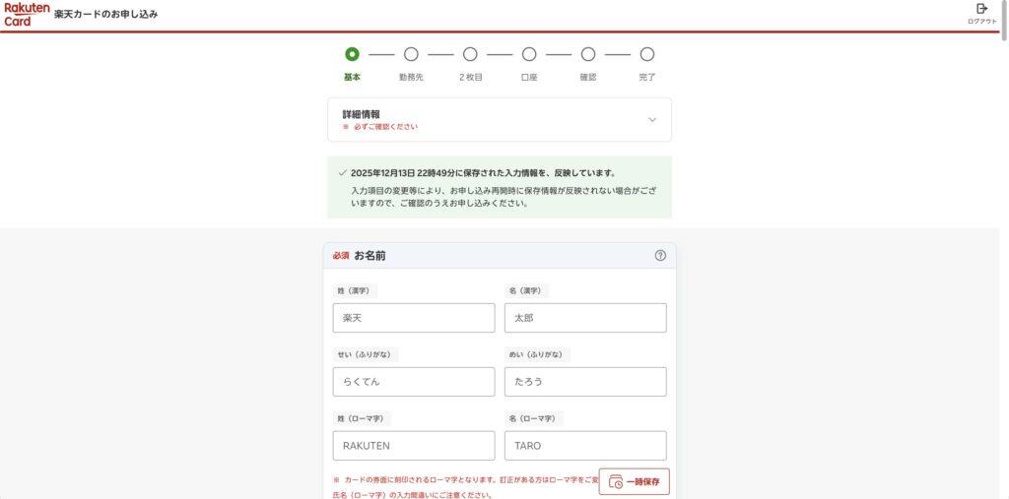
Task: Select the 口座 step circle
Action: tap(529, 54)
